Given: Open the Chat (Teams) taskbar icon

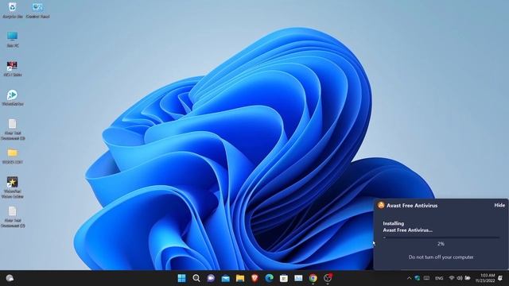Looking at the screenshot, I should coord(211,278).
